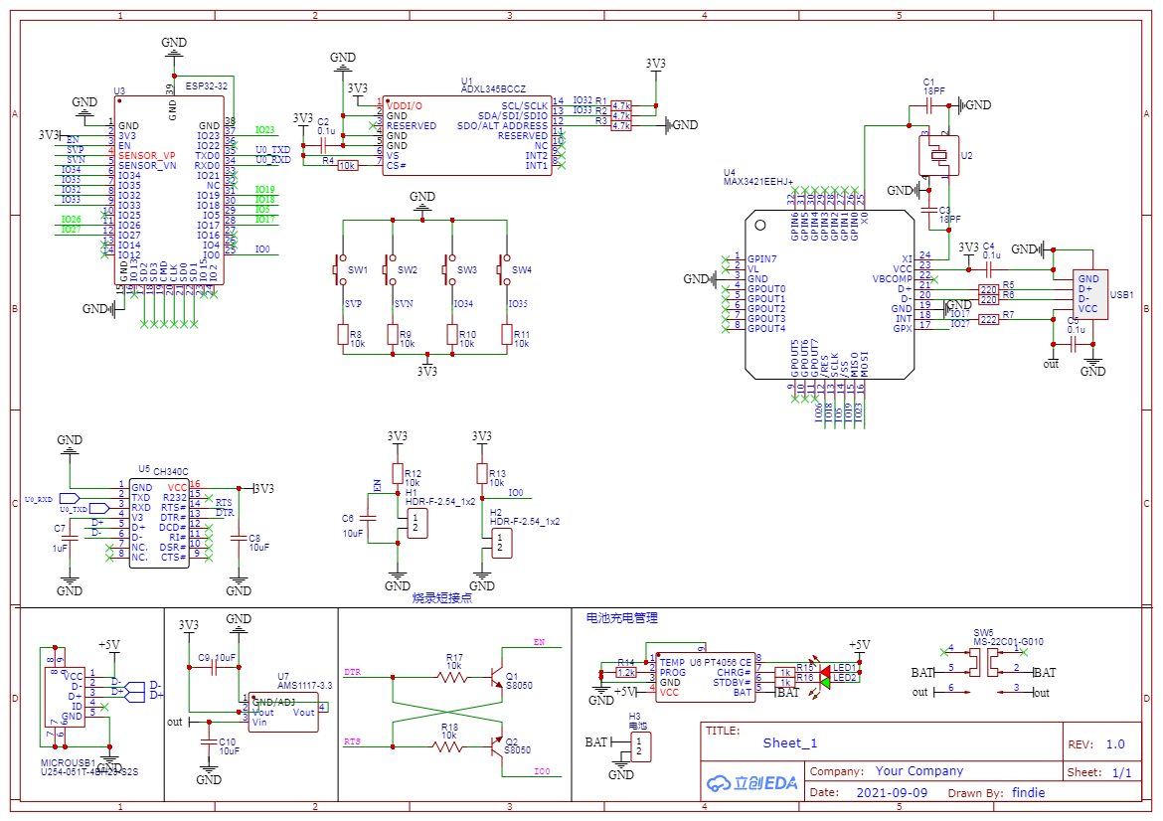Select the MICROUSB1 connector symbol
The width and height of the screenshot is (1163, 821).
[x=65, y=697]
